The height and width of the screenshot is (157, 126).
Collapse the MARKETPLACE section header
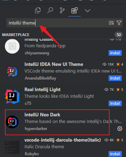16,35
